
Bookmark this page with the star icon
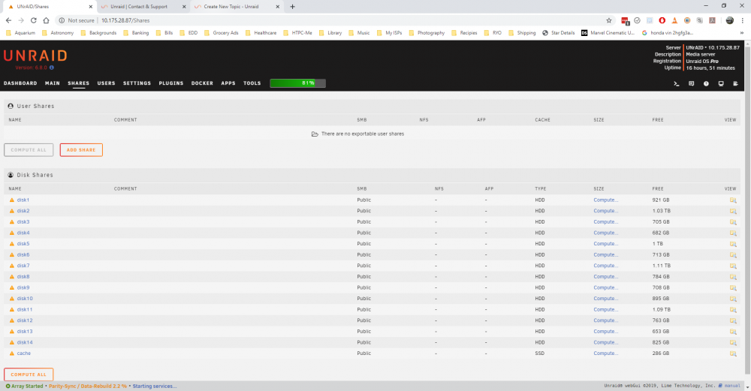pos(609,20)
